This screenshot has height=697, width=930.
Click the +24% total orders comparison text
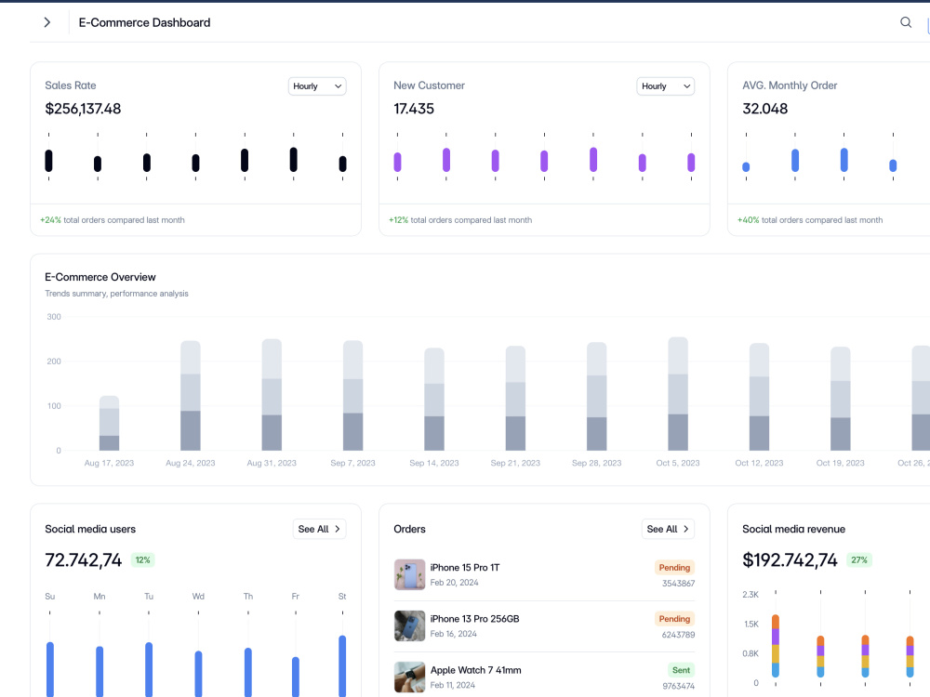[113, 220]
